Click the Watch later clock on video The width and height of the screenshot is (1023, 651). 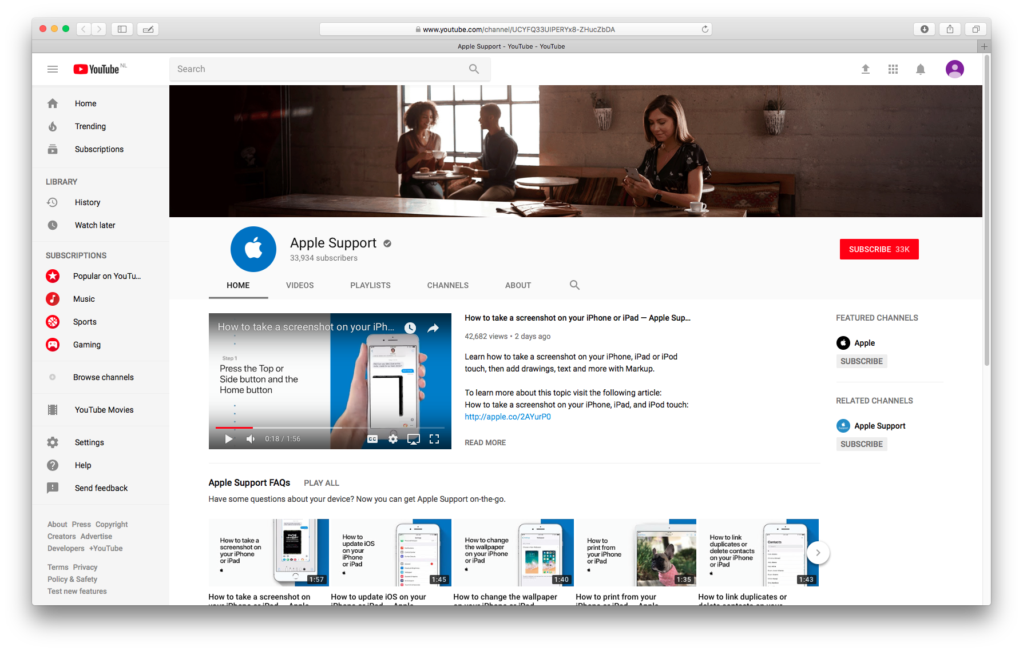(410, 328)
